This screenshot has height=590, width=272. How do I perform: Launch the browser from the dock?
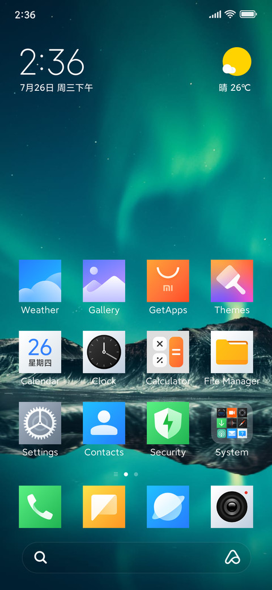[168, 507]
